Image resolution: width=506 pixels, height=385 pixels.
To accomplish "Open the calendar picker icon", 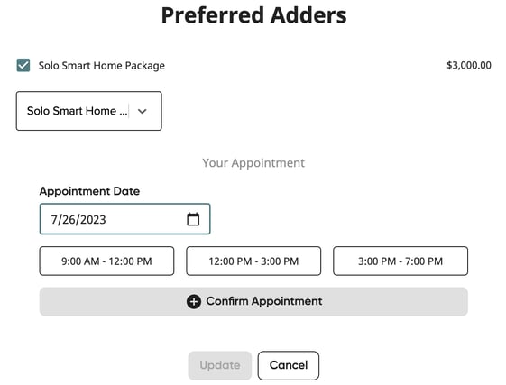I will pyautogui.click(x=193, y=219).
